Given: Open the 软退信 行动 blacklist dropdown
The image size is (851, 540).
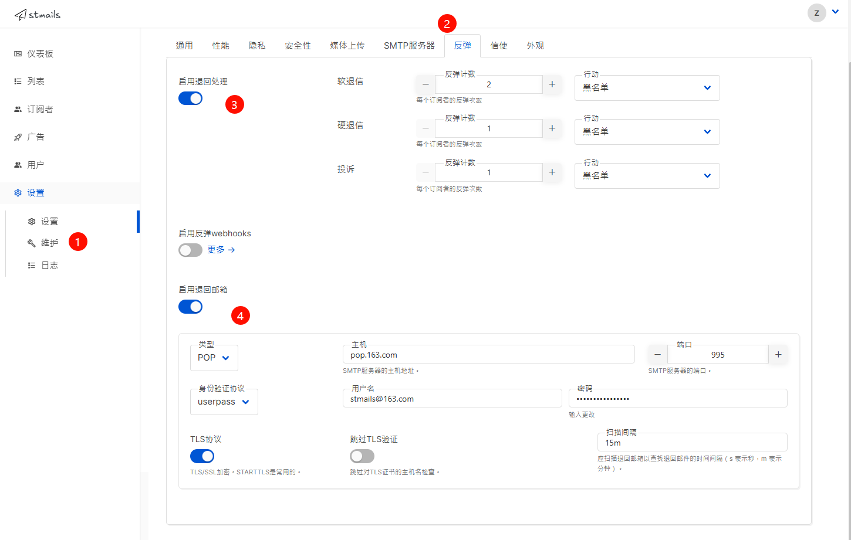Looking at the screenshot, I should click(x=647, y=87).
